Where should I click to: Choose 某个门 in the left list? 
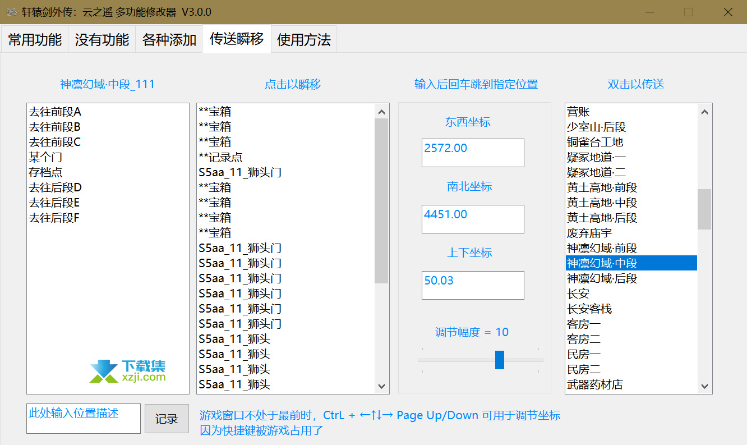108,157
